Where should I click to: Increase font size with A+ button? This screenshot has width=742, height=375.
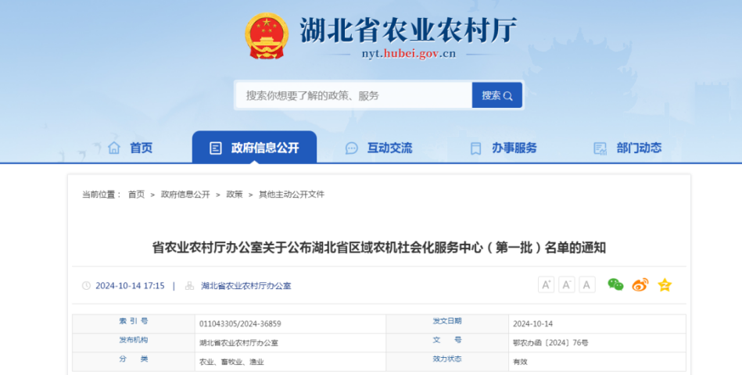click(x=546, y=284)
